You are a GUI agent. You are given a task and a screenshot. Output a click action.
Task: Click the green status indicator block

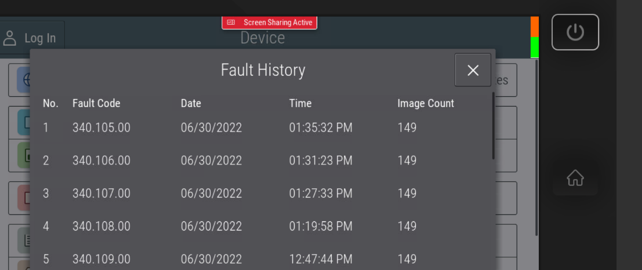pos(535,47)
